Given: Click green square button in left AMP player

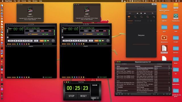Looking at the screenshot, I should point(45,41).
